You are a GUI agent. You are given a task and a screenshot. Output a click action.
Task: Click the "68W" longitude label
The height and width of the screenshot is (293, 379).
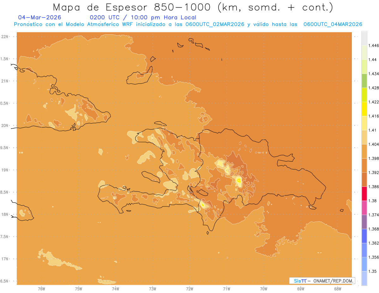point(338,289)
